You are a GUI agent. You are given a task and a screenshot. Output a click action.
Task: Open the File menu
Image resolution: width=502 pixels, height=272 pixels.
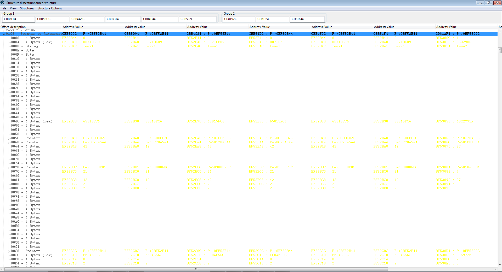(x=4, y=8)
